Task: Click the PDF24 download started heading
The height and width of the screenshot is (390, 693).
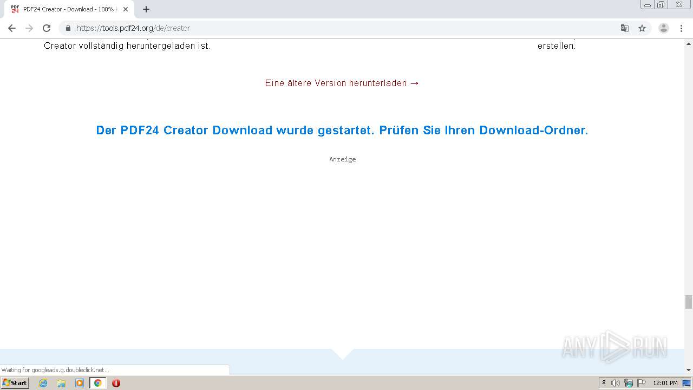Action: tap(342, 130)
